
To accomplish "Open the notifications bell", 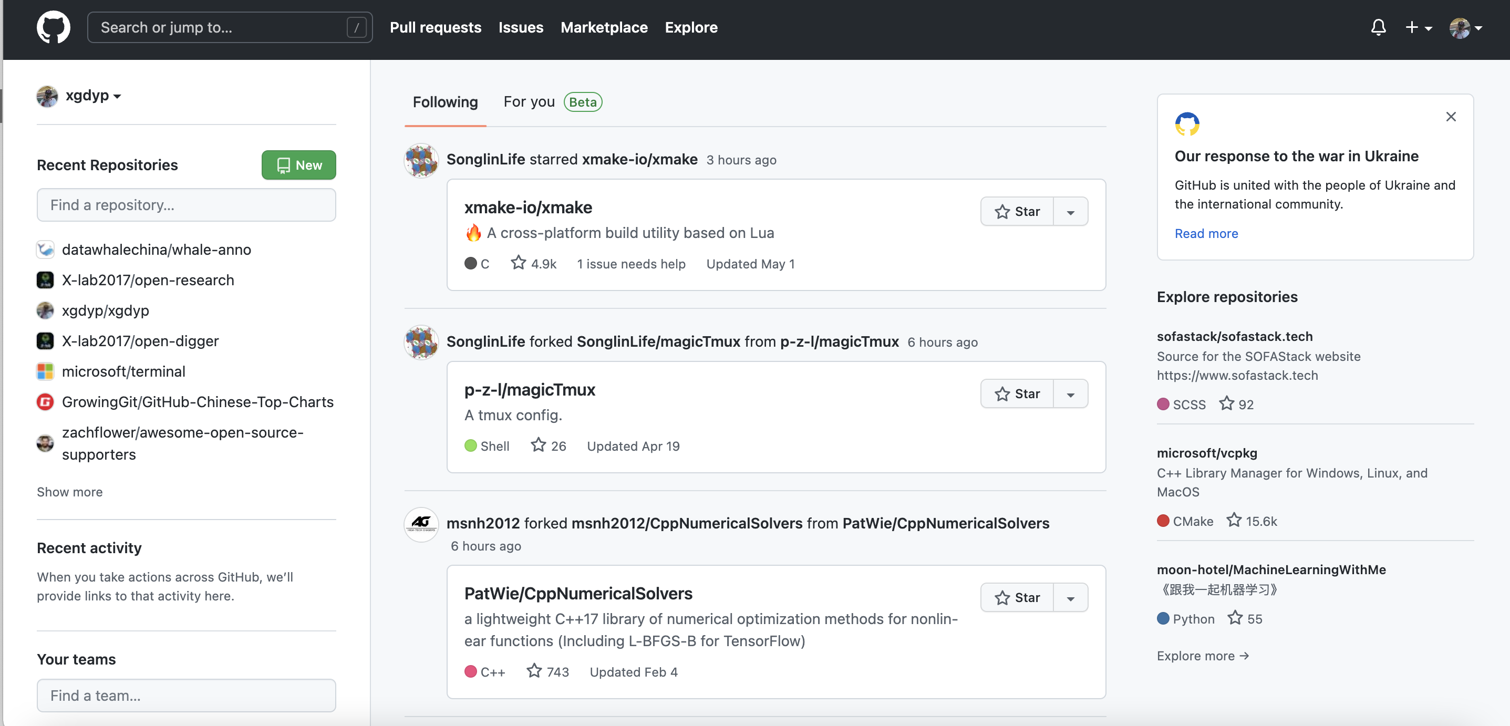I will 1378,27.
